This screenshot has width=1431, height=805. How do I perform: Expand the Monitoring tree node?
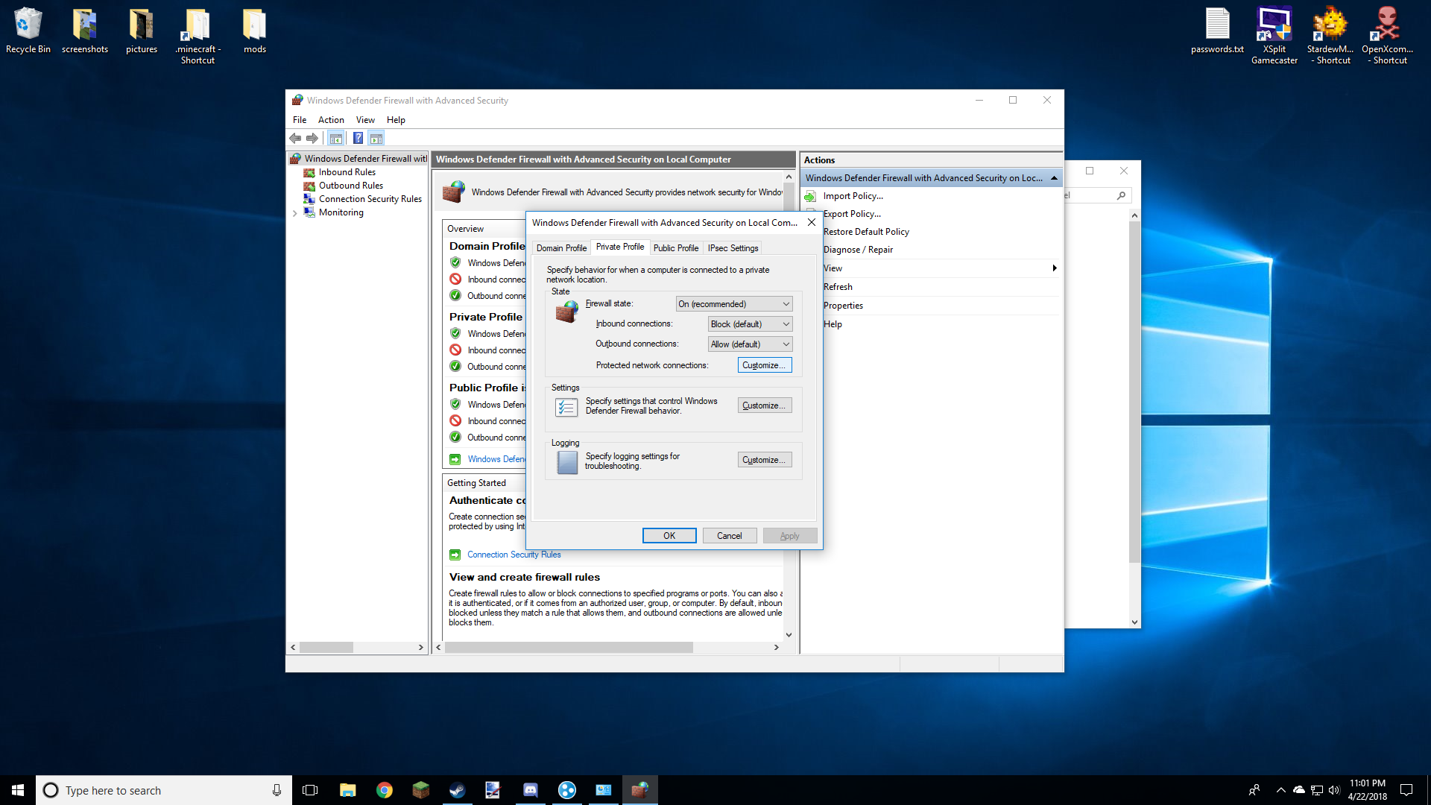click(295, 213)
